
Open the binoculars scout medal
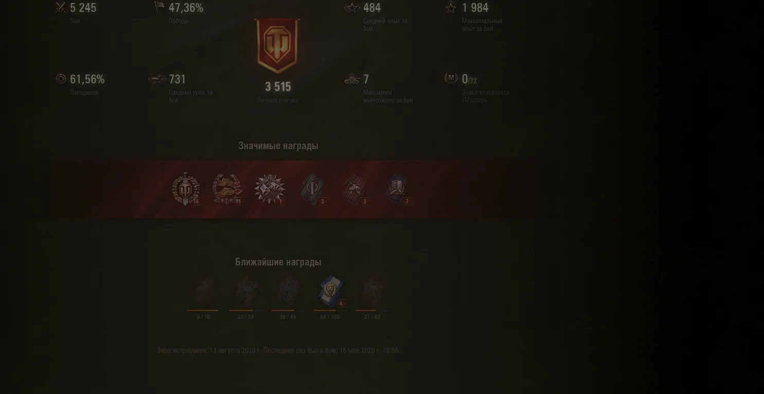tap(270, 189)
